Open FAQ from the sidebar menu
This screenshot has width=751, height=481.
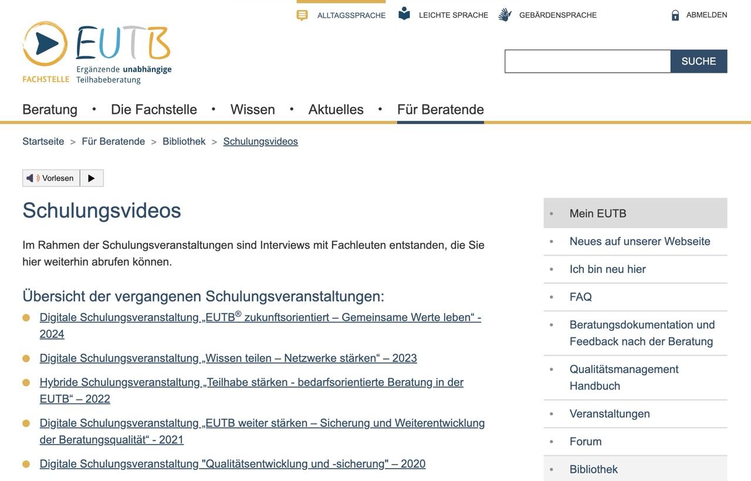click(x=580, y=297)
